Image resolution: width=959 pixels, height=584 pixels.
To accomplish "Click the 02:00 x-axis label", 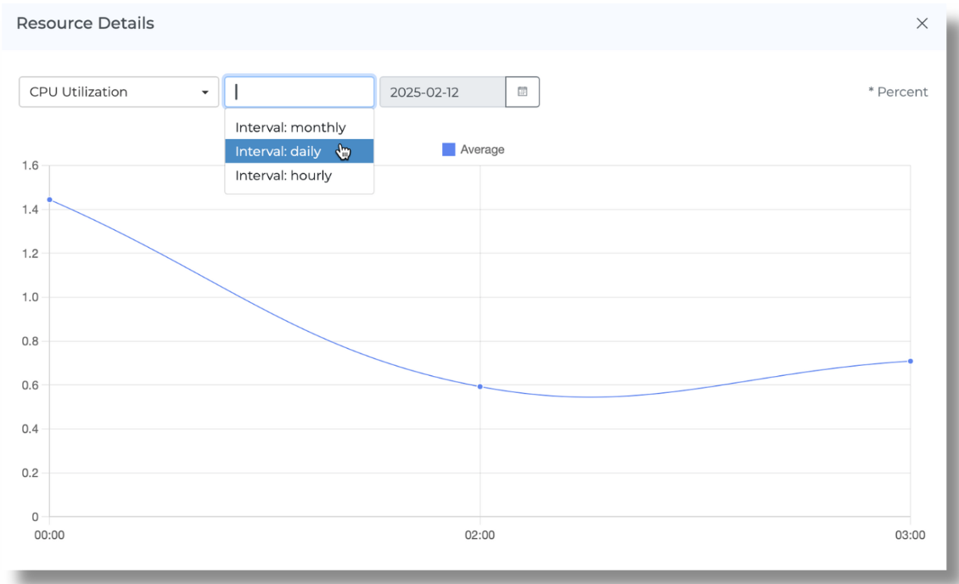I will 480,536.
